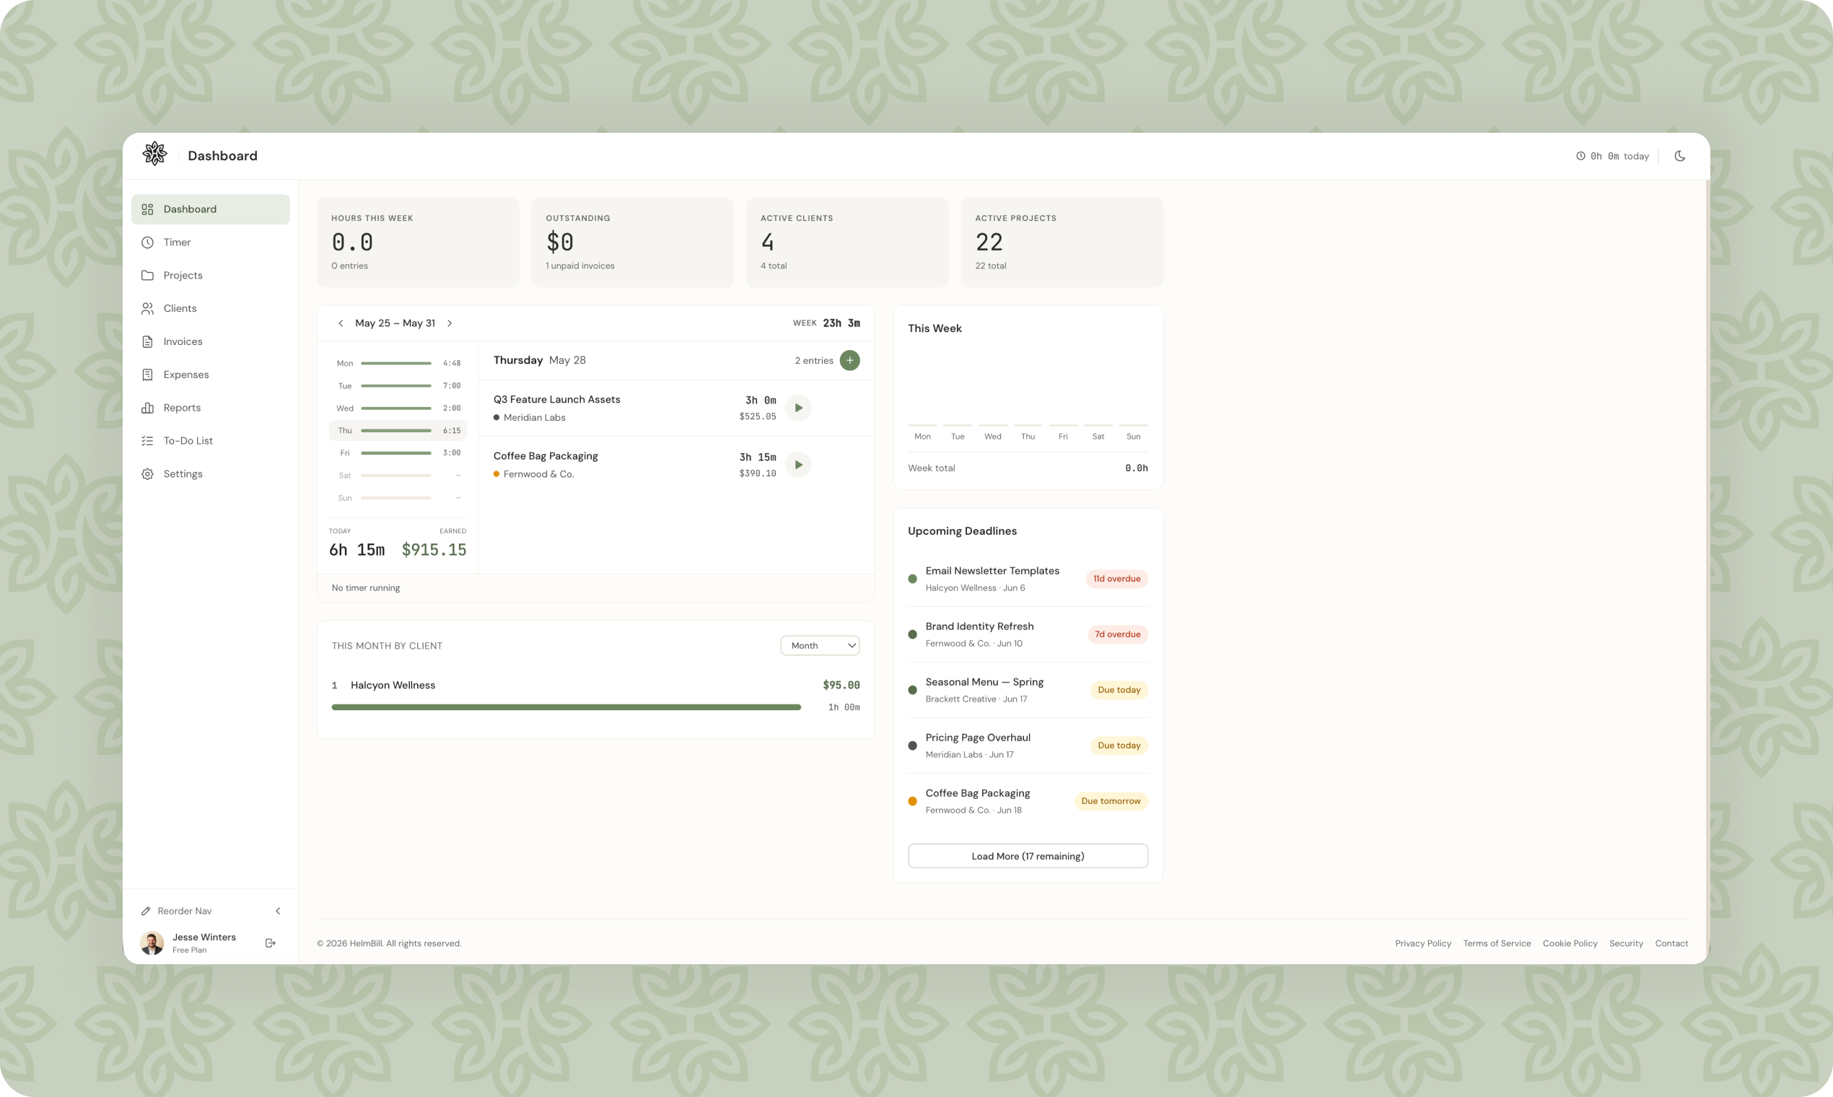
Task: Open the Contact footer link
Action: click(x=1671, y=944)
